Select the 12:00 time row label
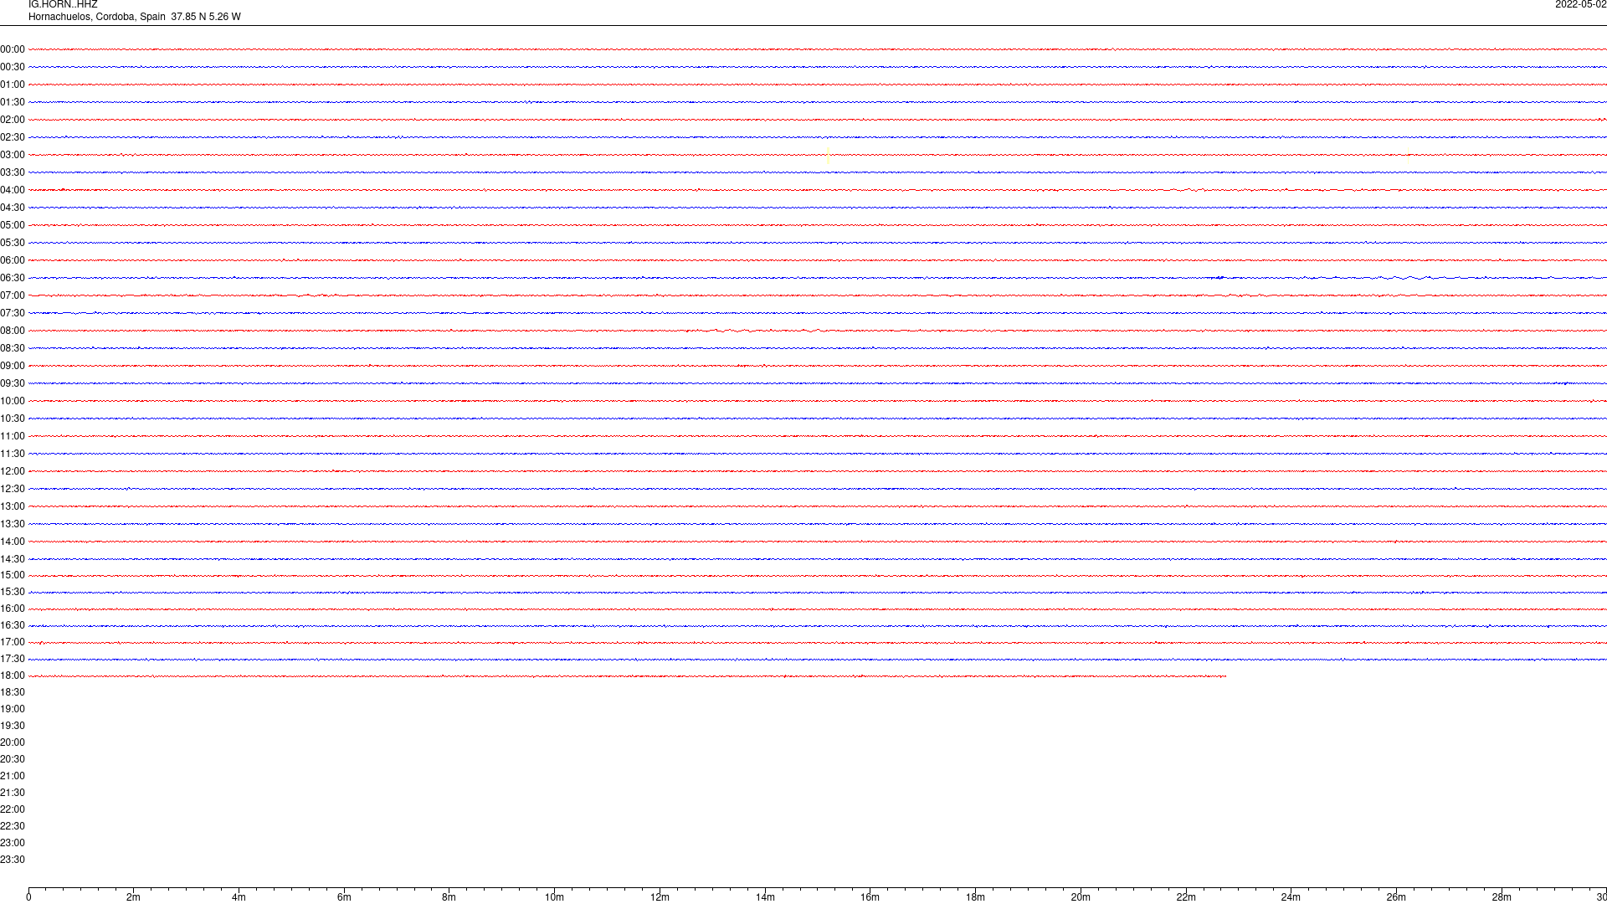The height and width of the screenshot is (904, 1607). click(13, 471)
